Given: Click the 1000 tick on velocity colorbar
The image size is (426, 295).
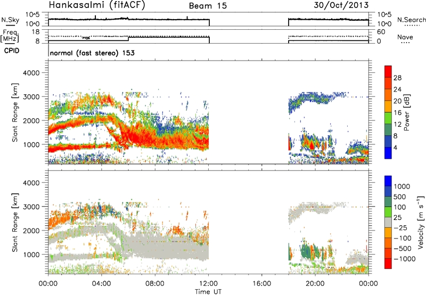Looking at the screenshot, I should pos(402,186).
